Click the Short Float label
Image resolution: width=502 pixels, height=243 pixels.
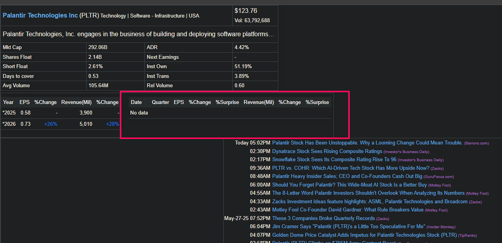tap(15, 67)
